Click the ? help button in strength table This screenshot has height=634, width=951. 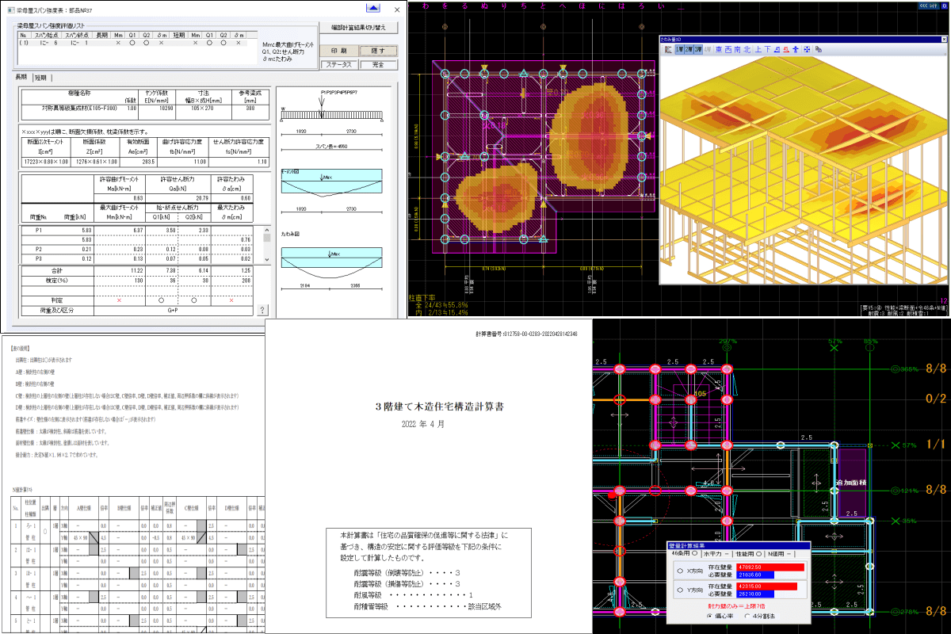(x=262, y=309)
